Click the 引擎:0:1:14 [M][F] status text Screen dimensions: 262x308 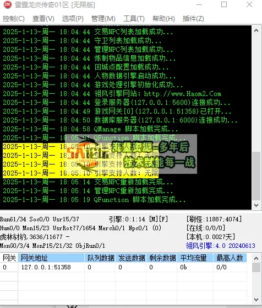tap(139, 219)
